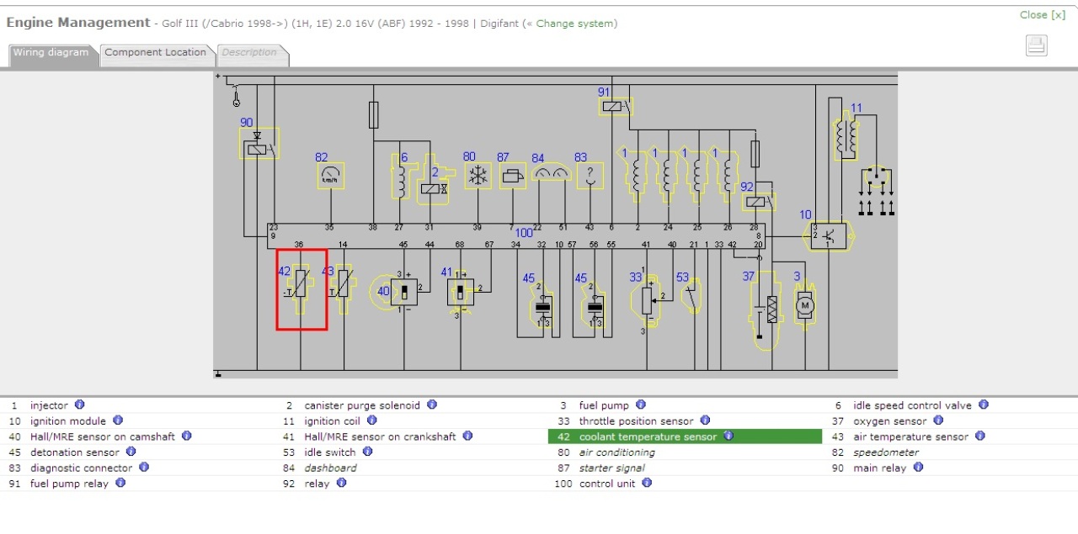The width and height of the screenshot is (1078, 534).
Task: Click info icon next to injector
Action: [x=79, y=404]
